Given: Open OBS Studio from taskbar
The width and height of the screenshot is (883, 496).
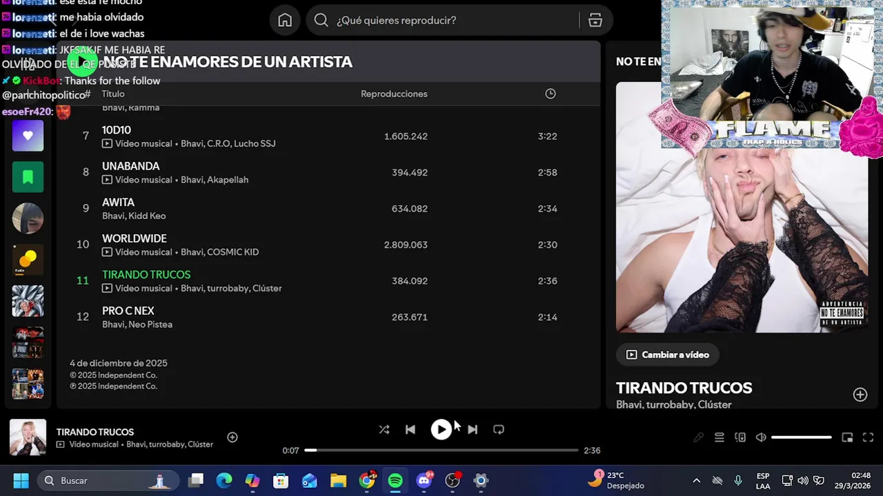Looking at the screenshot, I should point(453,480).
